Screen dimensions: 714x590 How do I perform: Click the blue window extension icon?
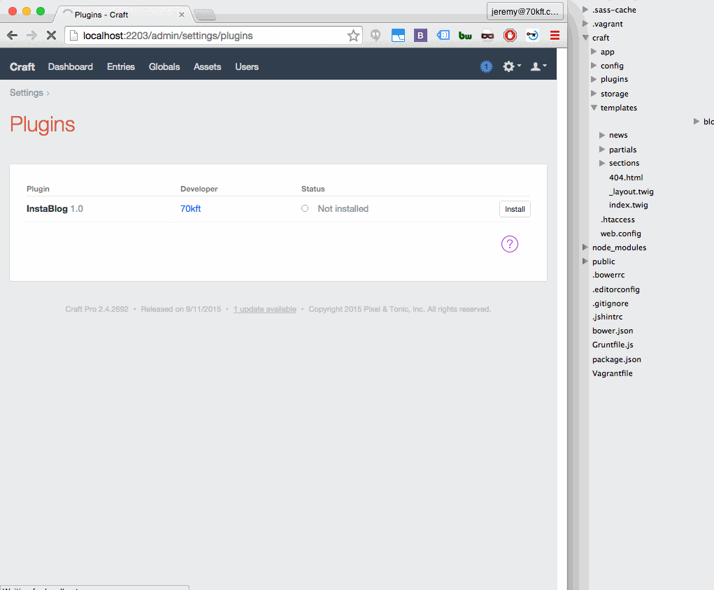point(398,35)
